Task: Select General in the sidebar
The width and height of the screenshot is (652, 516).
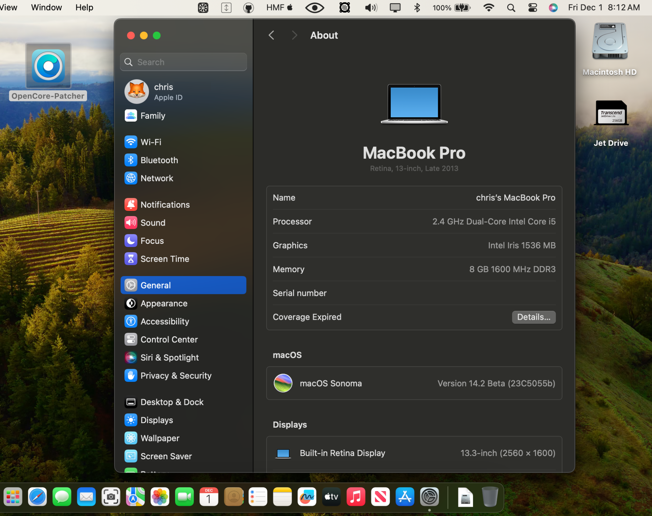Action: (183, 285)
